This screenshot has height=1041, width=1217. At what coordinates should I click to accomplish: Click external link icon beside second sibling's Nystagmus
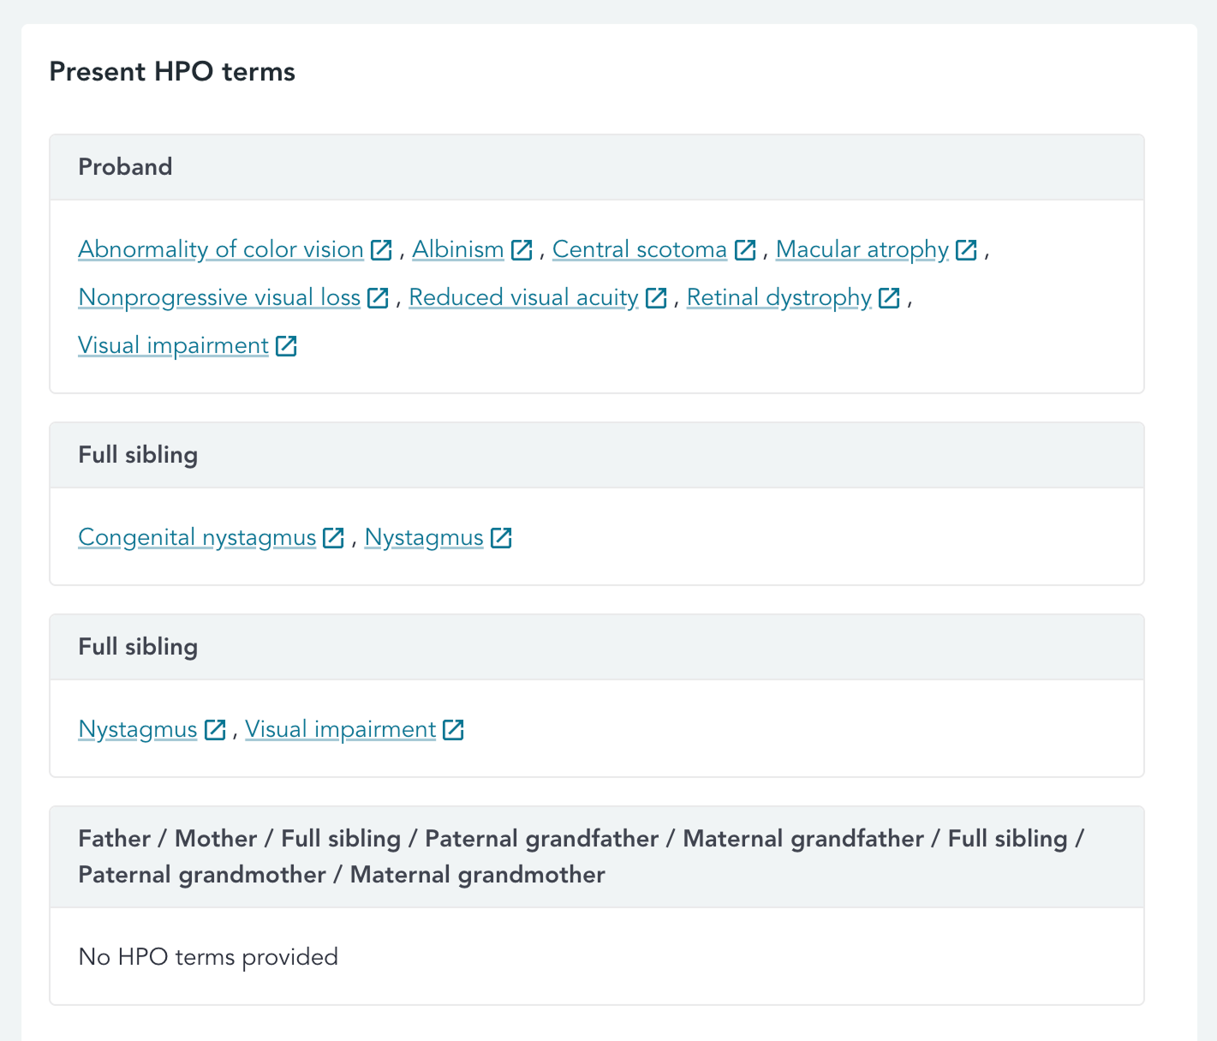coord(215,729)
